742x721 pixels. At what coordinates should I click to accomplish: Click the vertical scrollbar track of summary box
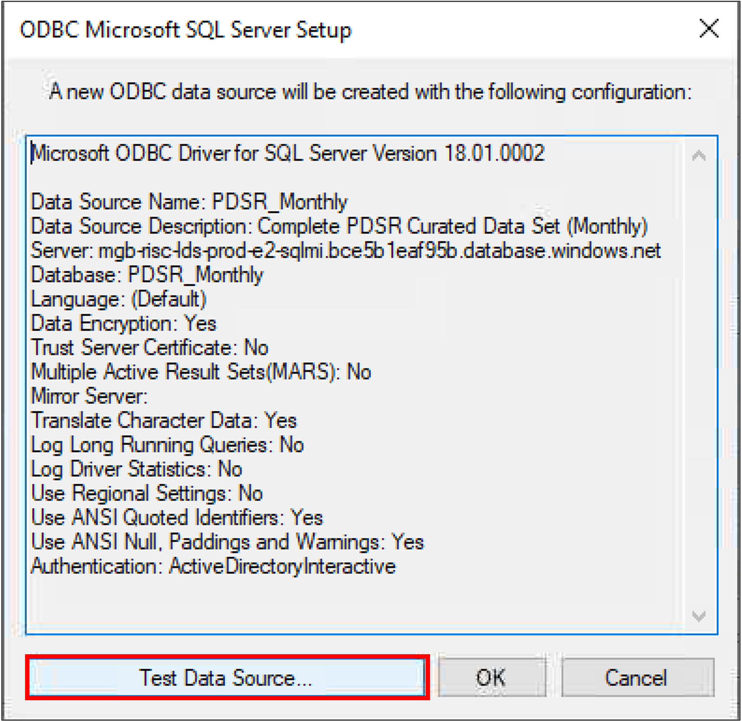(x=699, y=385)
